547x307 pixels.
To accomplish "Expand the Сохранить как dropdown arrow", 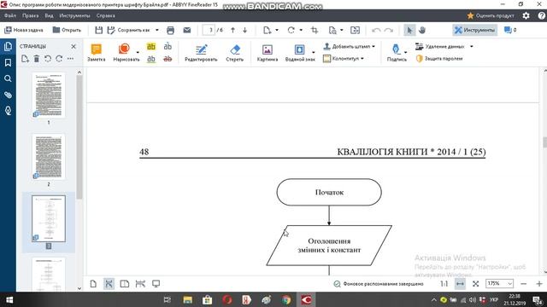I will (157, 31).
